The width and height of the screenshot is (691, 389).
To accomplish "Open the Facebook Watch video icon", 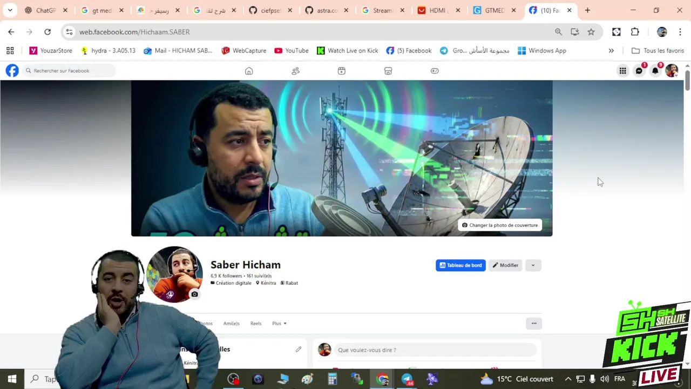I will 342,71.
